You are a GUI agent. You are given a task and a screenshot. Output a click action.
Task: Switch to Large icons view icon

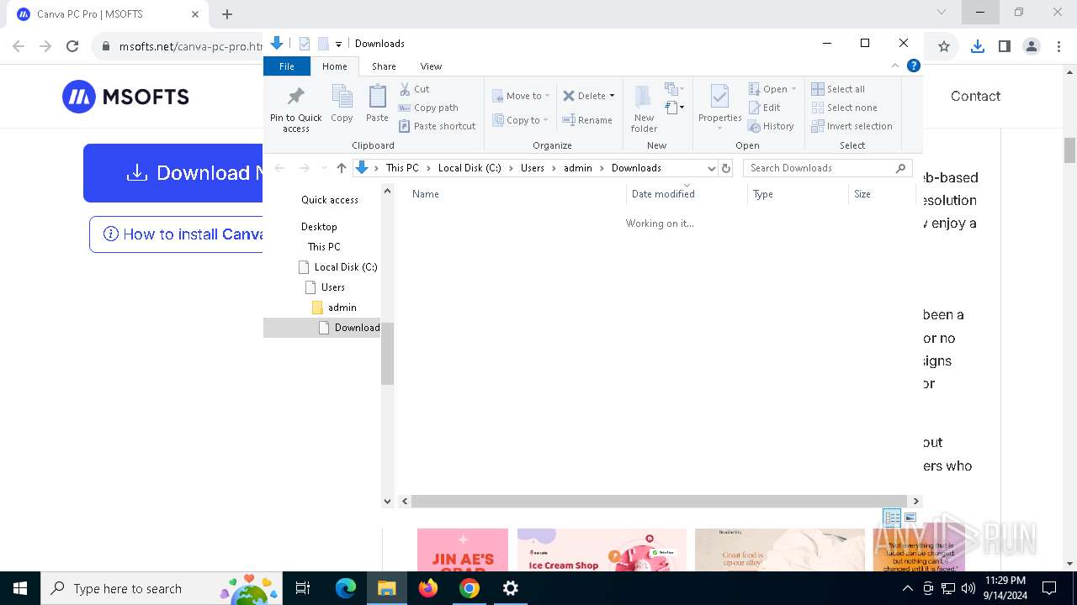click(x=910, y=518)
